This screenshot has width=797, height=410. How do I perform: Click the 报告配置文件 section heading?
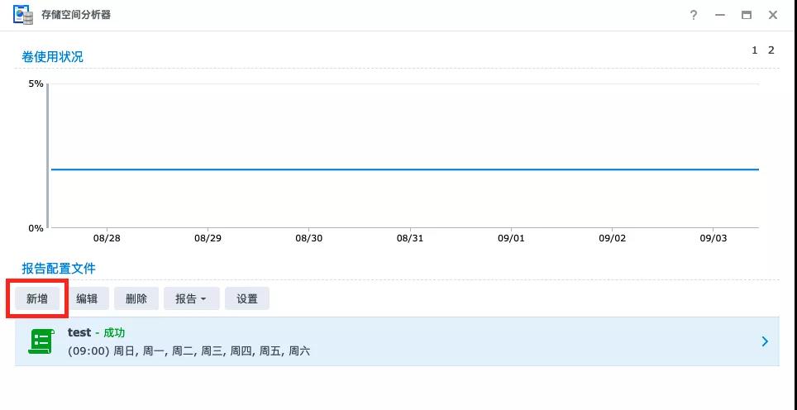tap(59, 269)
